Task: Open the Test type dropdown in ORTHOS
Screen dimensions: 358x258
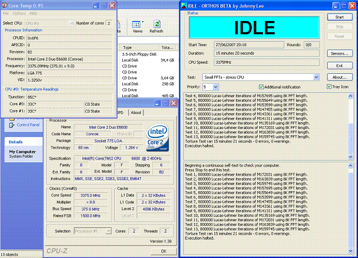Action: point(316,77)
